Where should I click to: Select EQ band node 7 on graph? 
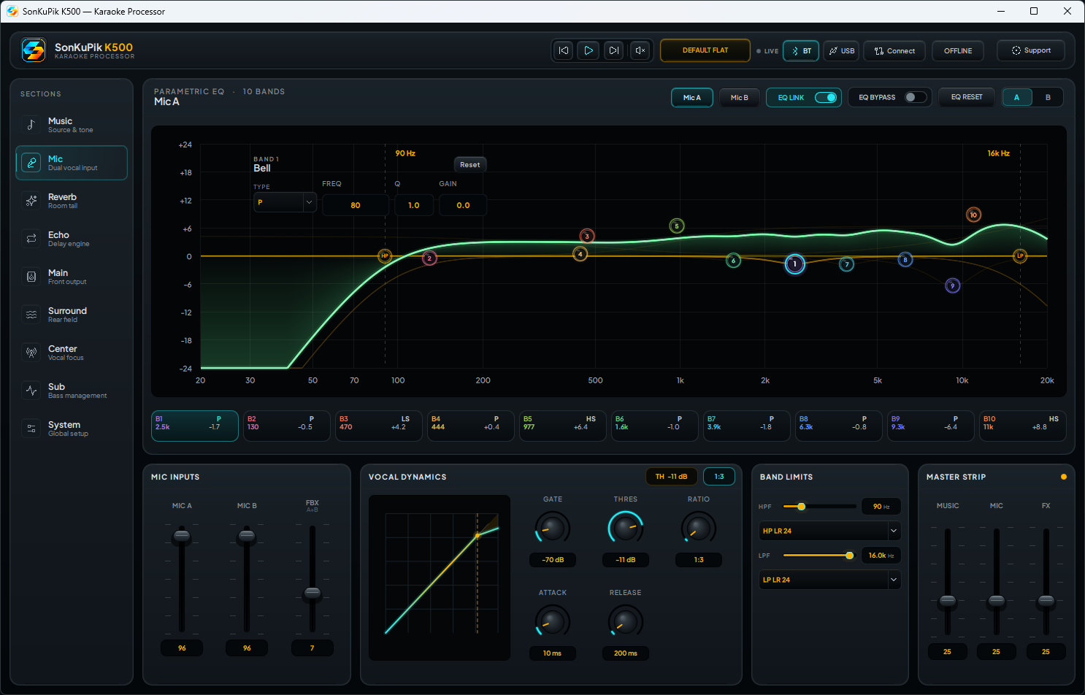point(847,264)
